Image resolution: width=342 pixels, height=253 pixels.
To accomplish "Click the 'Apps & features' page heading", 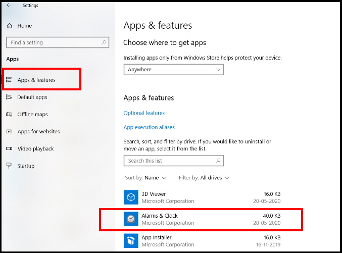I will [x=158, y=26].
